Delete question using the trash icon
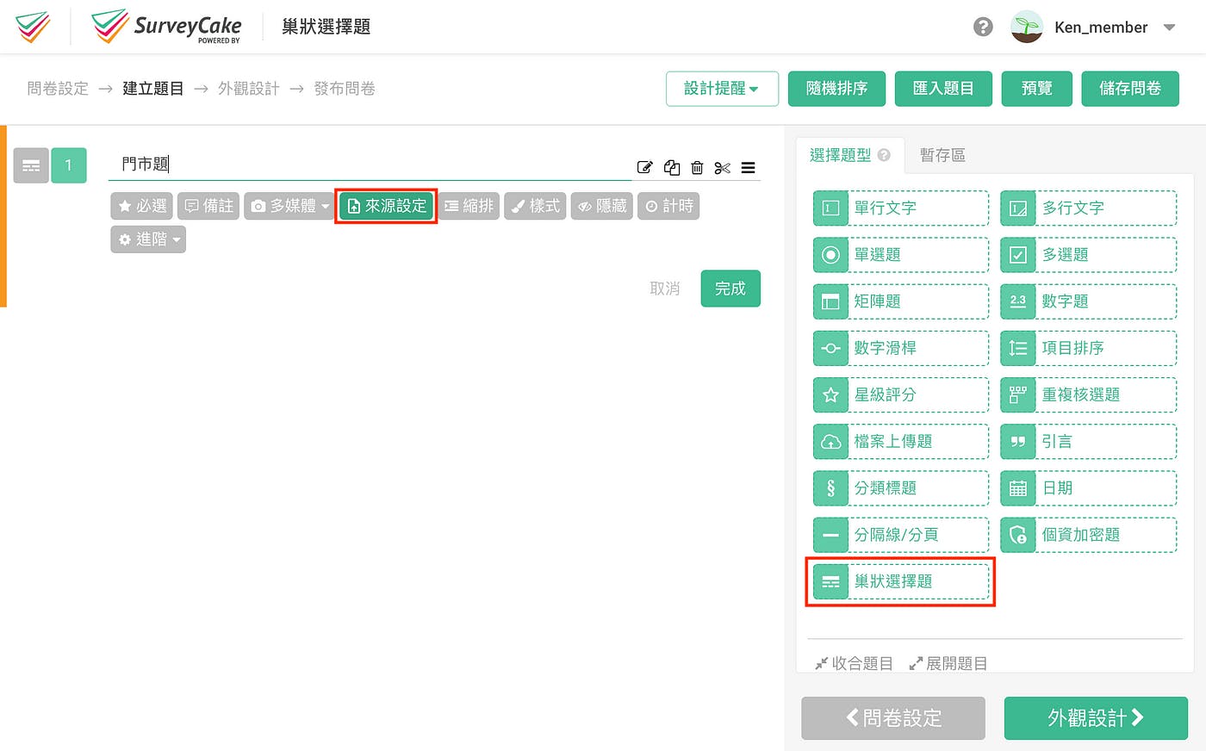This screenshot has height=751, width=1206. (x=697, y=167)
